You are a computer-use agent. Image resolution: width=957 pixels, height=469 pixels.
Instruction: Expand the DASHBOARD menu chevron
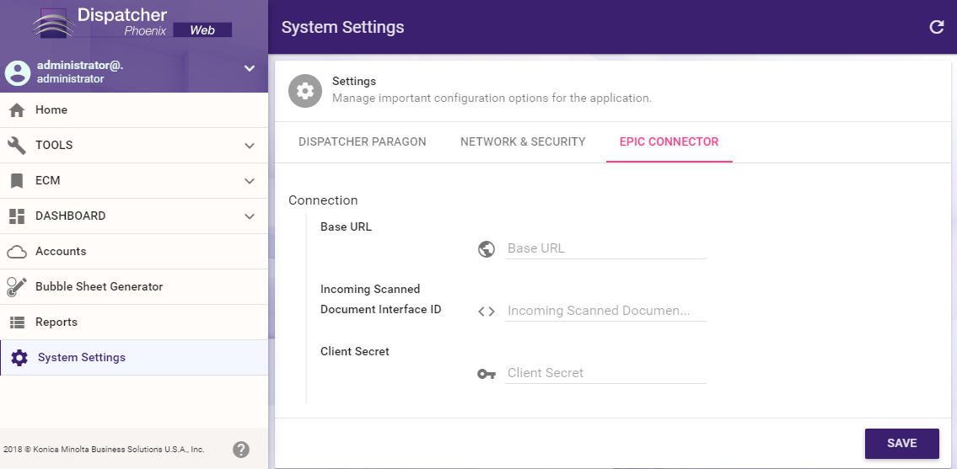click(249, 216)
